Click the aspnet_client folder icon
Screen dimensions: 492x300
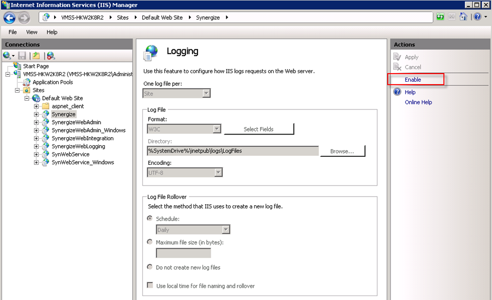(x=46, y=106)
